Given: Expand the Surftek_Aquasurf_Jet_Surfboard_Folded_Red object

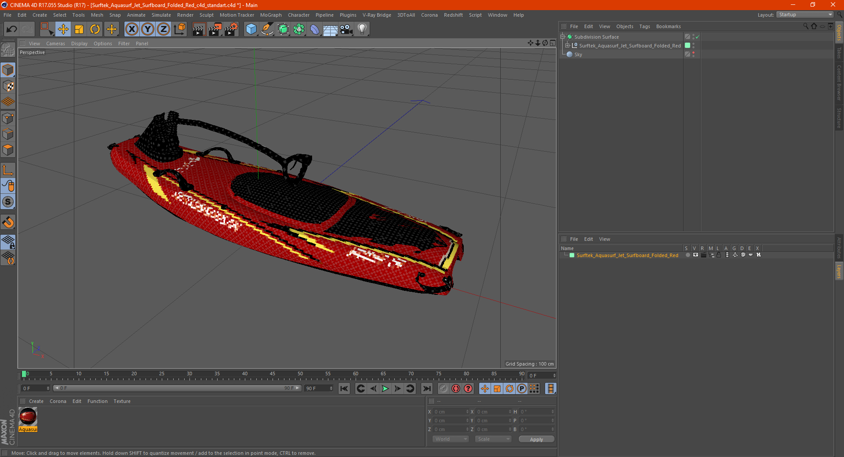Looking at the screenshot, I should click(x=568, y=45).
